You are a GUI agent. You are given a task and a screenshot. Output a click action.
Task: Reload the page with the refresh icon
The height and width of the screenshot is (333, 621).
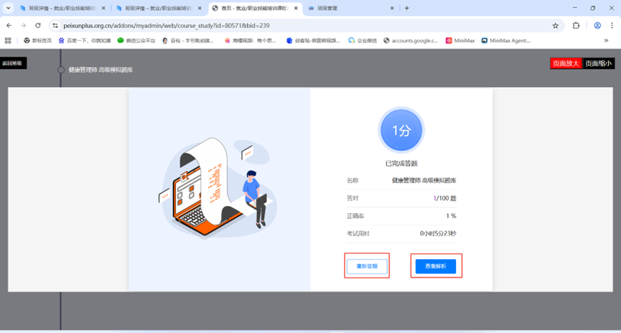tap(38, 25)
